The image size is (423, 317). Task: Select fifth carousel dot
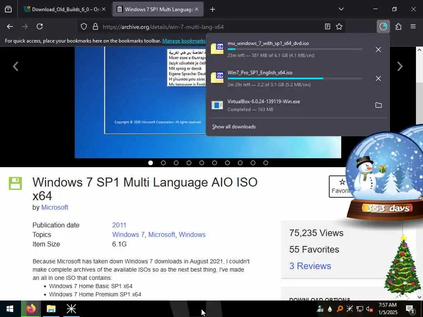pos(202,163)
